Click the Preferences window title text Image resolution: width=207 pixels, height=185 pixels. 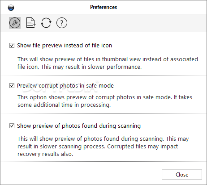[x=103, y=7]
